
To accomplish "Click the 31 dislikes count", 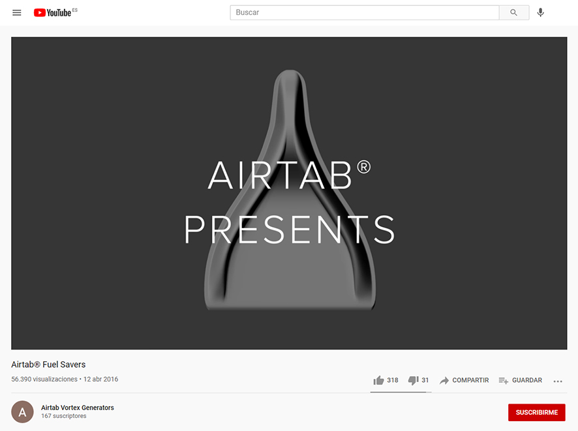I will point(425,380).
